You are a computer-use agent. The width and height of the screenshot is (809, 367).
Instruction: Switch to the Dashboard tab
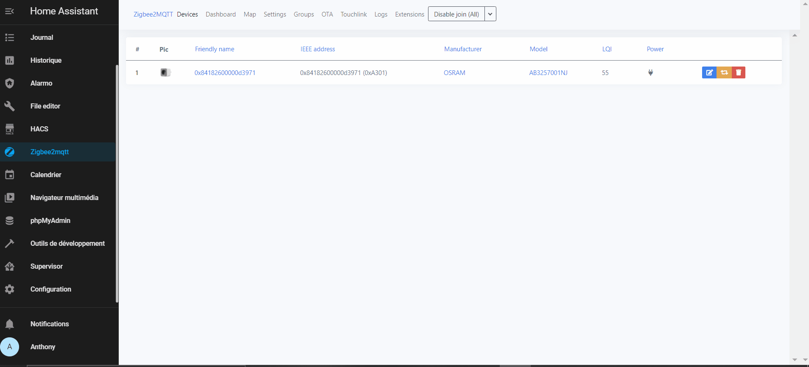pos(221,14)
